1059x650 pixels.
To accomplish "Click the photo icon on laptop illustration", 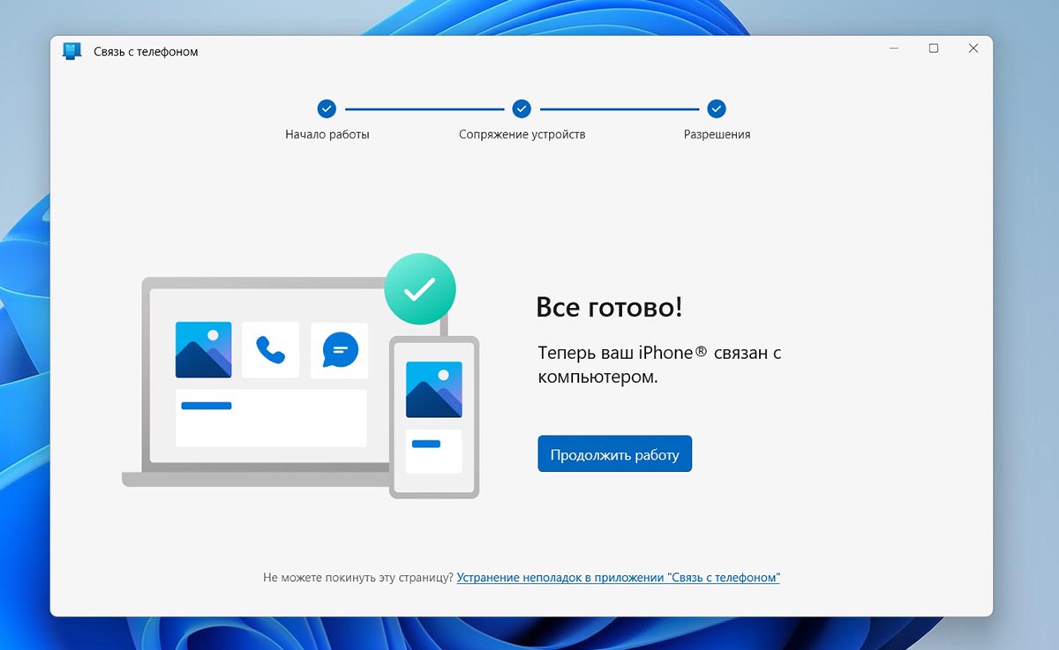I will coord(203,350).
